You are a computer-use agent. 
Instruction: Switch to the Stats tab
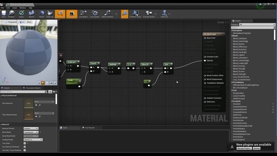[x=65, y=128]
